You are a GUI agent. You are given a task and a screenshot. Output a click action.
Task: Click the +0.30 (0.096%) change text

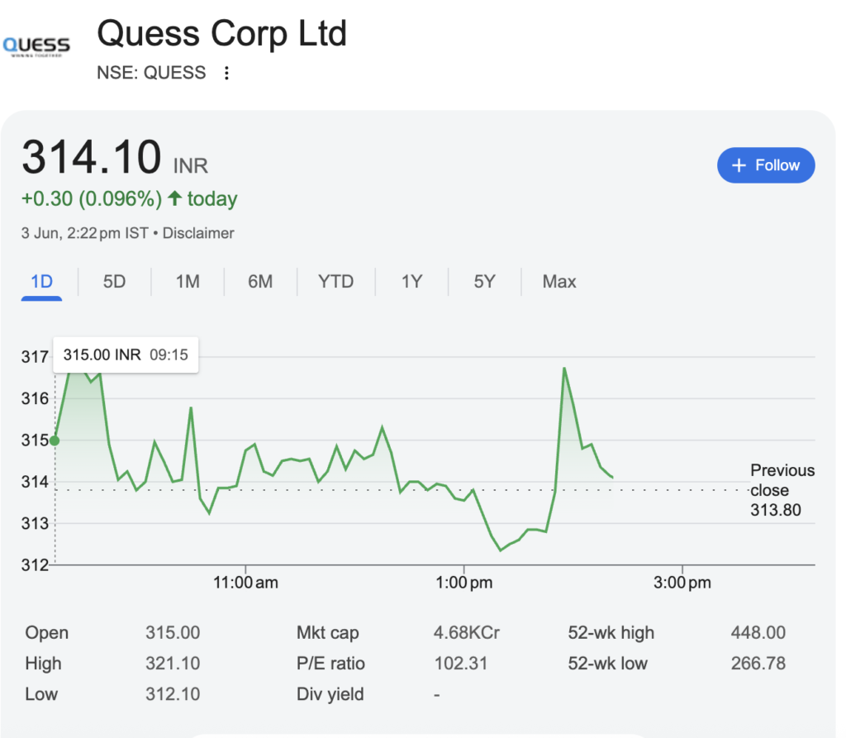[92, 198]
